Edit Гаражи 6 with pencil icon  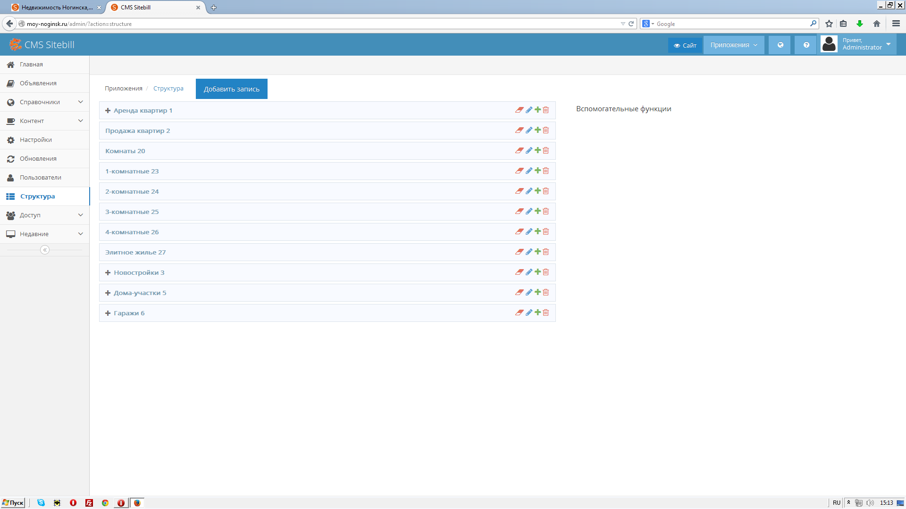pyautogui.click(x=529, y=312)
